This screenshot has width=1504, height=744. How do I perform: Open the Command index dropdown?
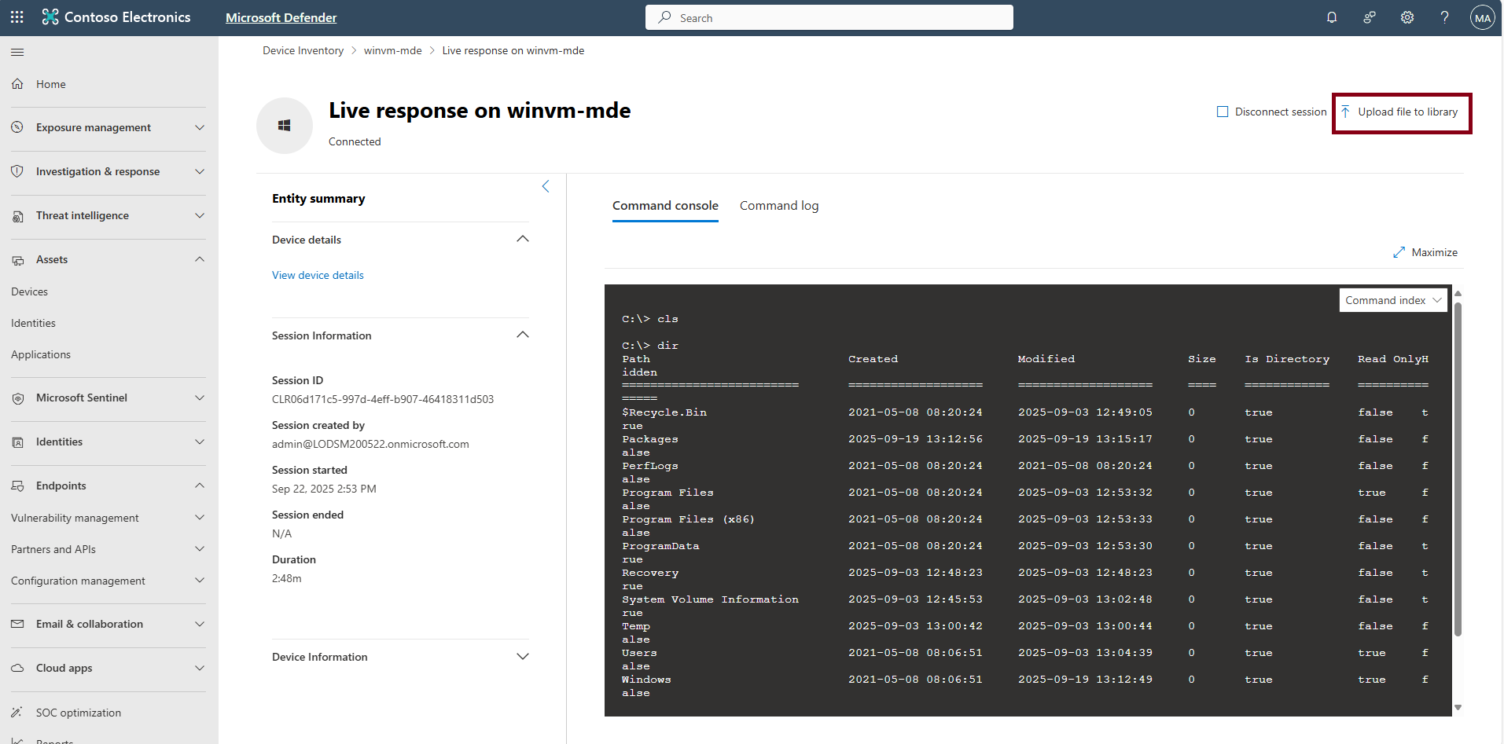pos(1393,300)
